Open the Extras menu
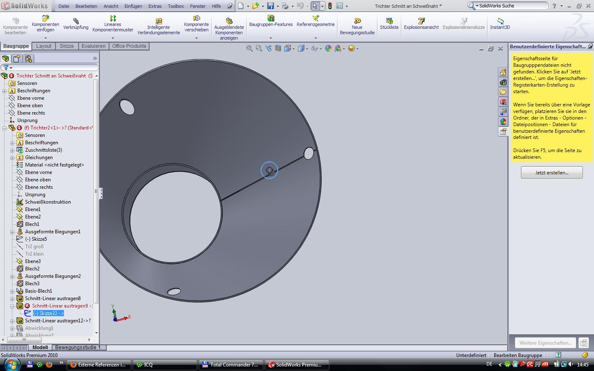Image resolution: width=594 pixels, height=371 pixels. click(155, 6)
